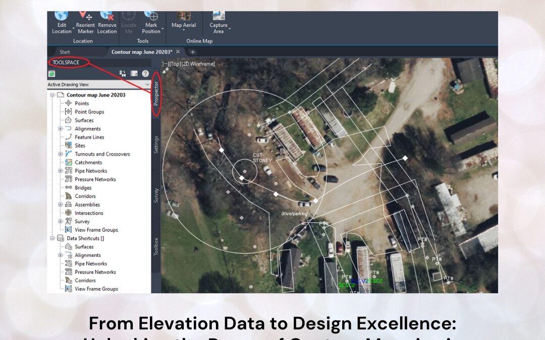Click the Remove Location icon
Viewport: 545px width, 340px height.
(106, 16)
